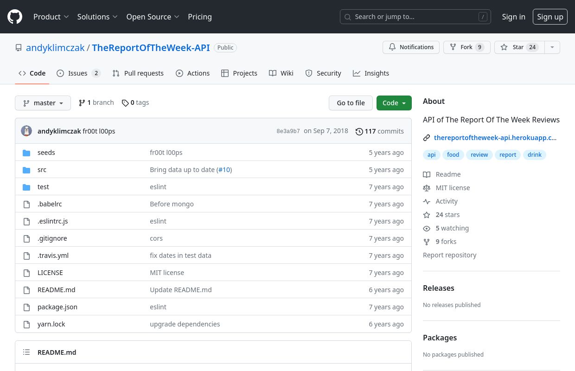Image resolution: width=575 pixels, height=371 pixels.
Task: Click the branch icon beside 1 branch
Action: [x=82, y=103]
